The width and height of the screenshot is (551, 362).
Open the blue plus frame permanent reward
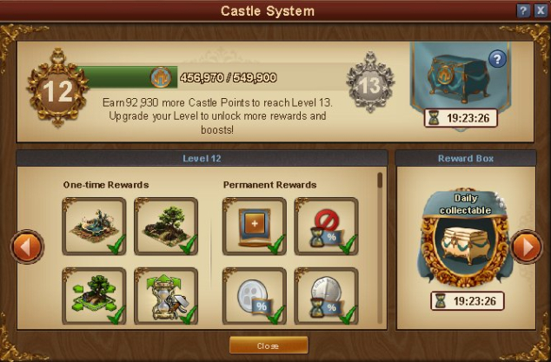click(x=255, y=226)
